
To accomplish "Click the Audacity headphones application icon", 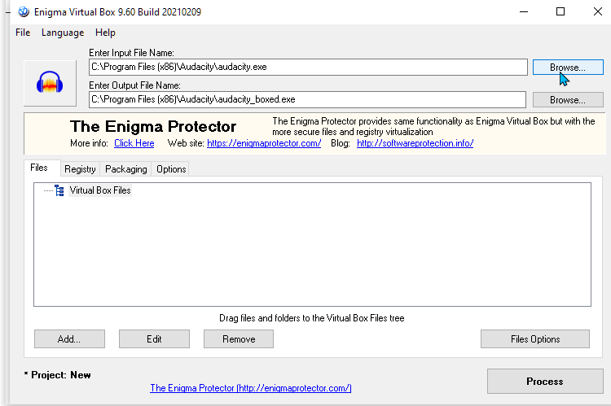I will tap(50, 82).
